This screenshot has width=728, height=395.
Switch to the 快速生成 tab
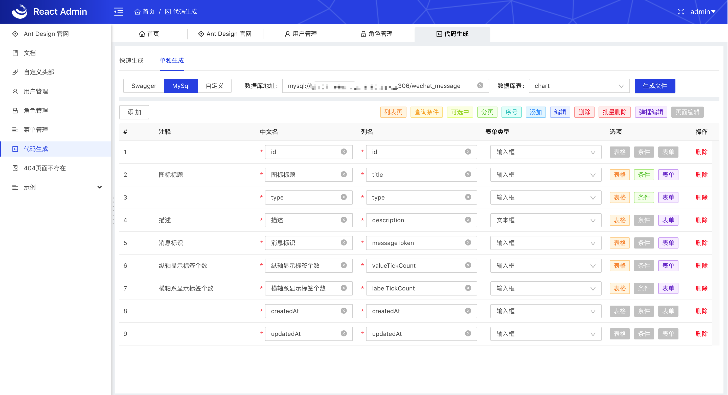(131, 60)
